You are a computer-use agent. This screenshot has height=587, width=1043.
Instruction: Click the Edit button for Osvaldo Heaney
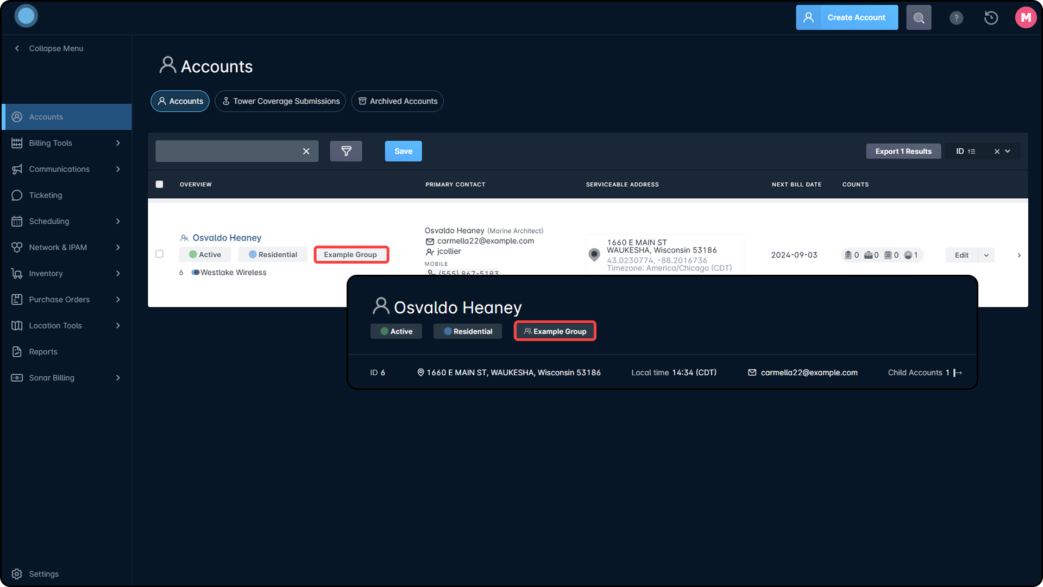(962, 255)
